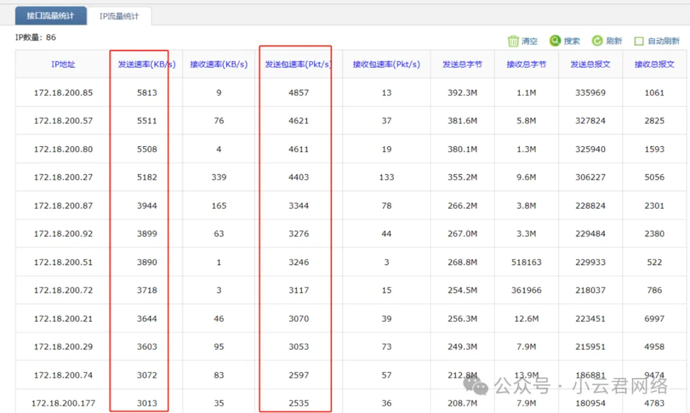690x413 pixels.
Task: Select the 172.18.200.85 IP address cell
Action: coord(63,93)
